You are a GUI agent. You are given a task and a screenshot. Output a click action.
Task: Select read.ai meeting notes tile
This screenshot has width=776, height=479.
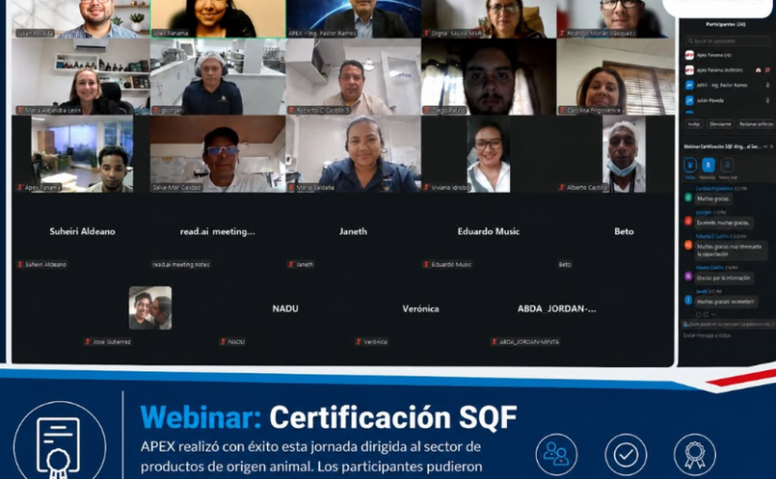pyautogui.click(x=218, y=231)
